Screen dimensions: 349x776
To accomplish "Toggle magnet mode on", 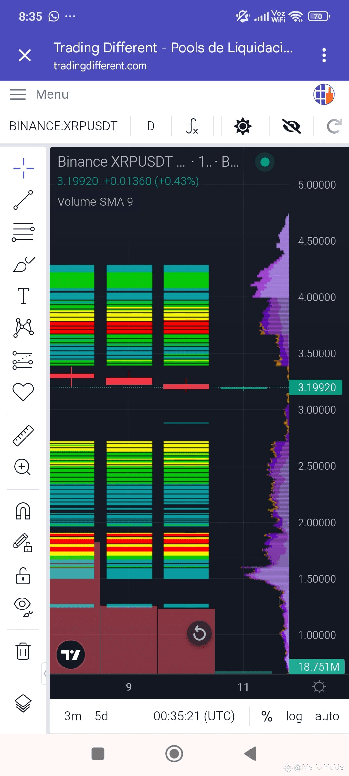I will point(23,511).
